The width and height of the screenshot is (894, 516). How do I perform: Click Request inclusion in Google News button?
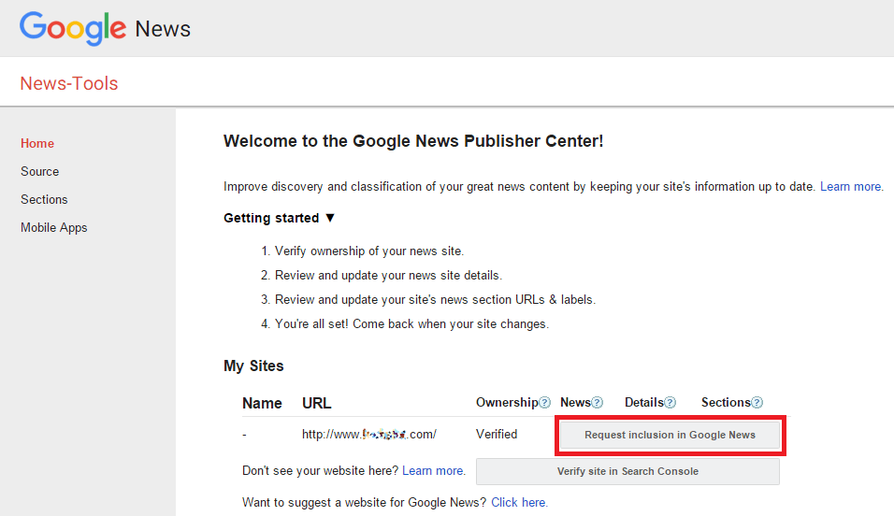670,435
